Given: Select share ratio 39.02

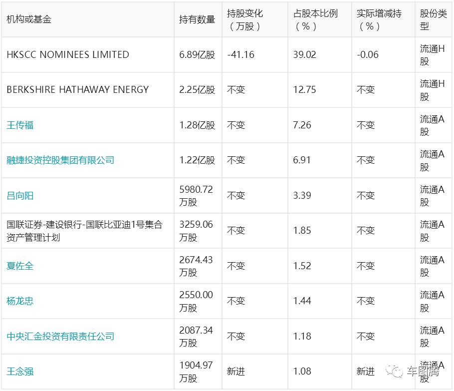Looking at the screenshot, I should [305, 54].
